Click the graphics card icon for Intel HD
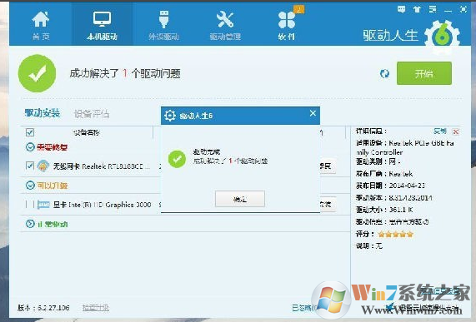 pos(43,205)
